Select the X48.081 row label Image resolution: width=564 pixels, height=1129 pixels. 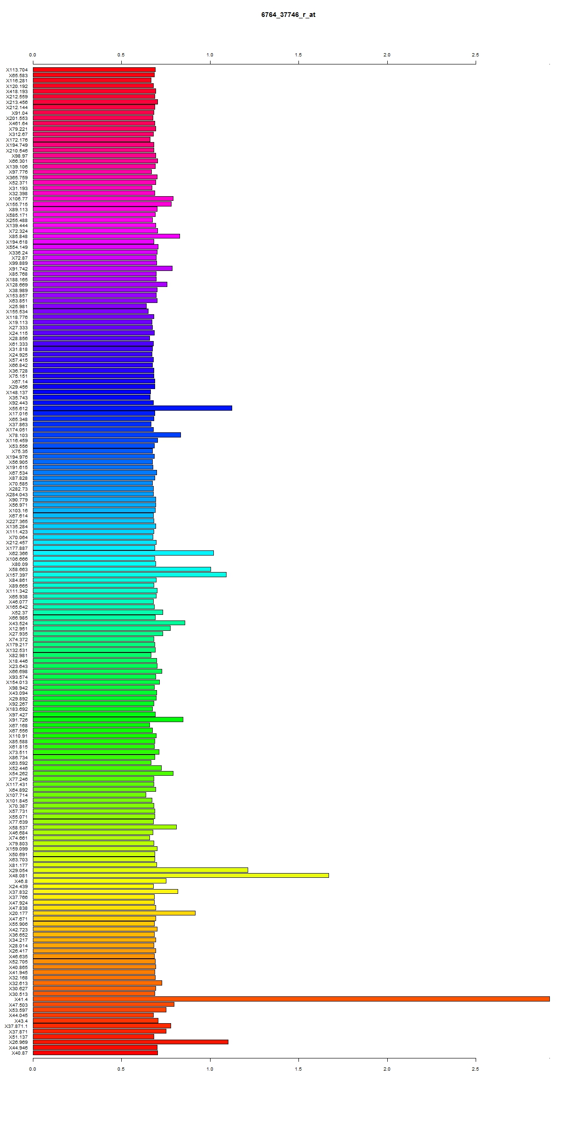[x=18, y=875]
